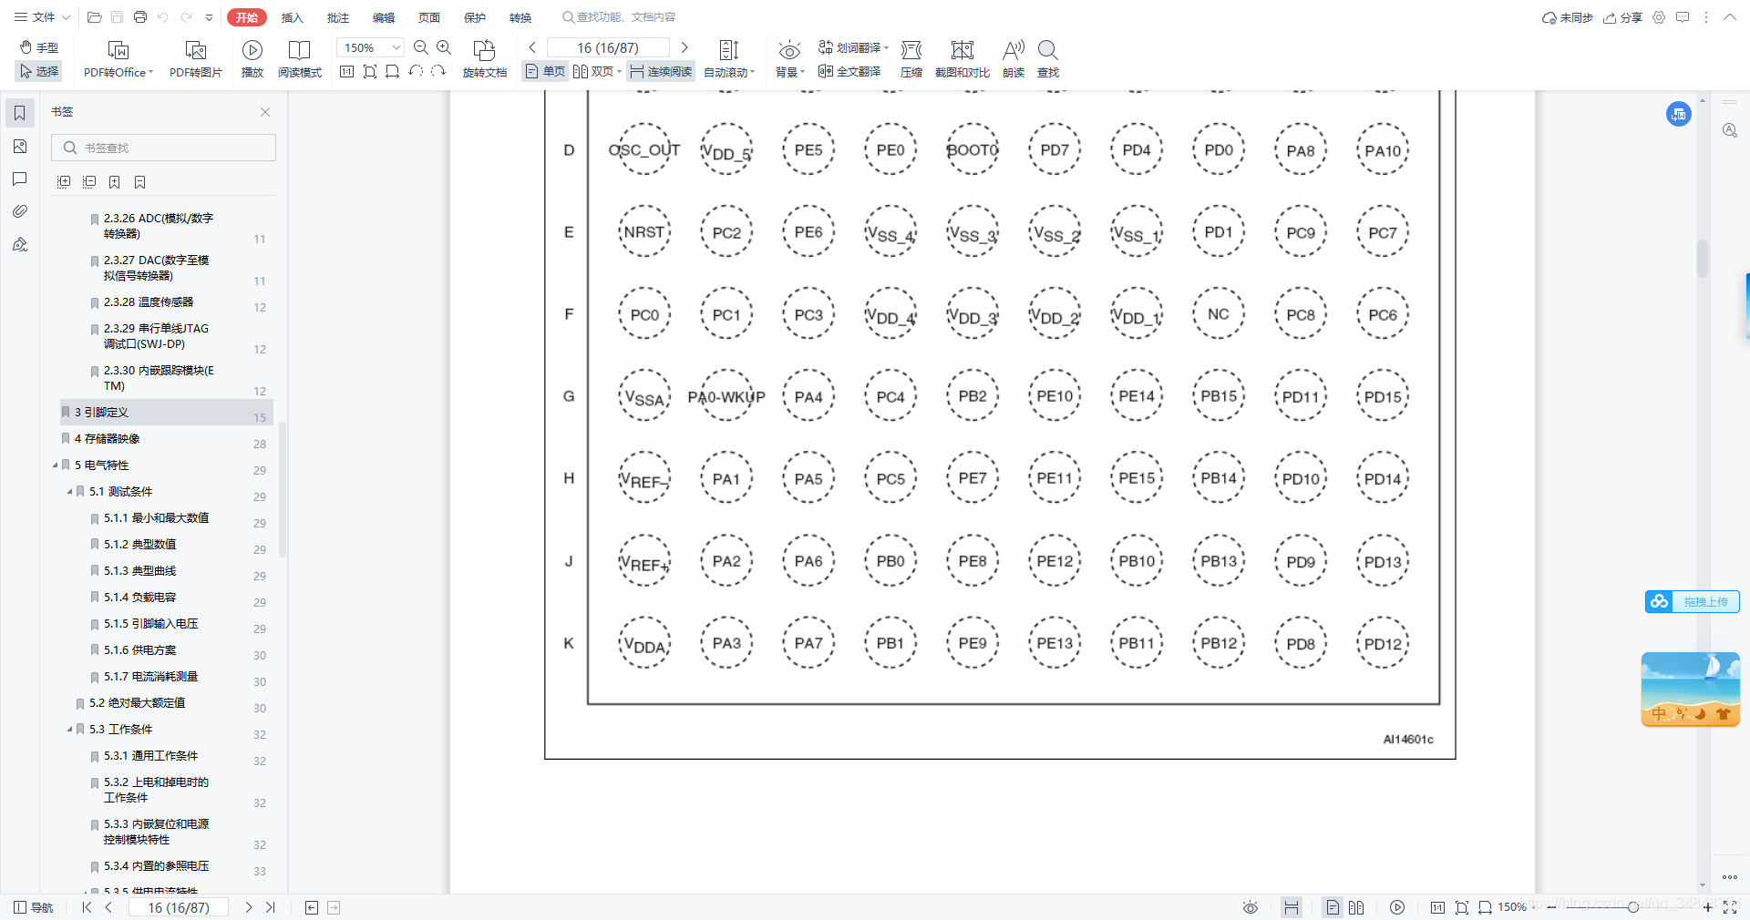The image size is (1750, 920).
Task: Click the document vertical scrollbar thumb
Action: 1702,258
